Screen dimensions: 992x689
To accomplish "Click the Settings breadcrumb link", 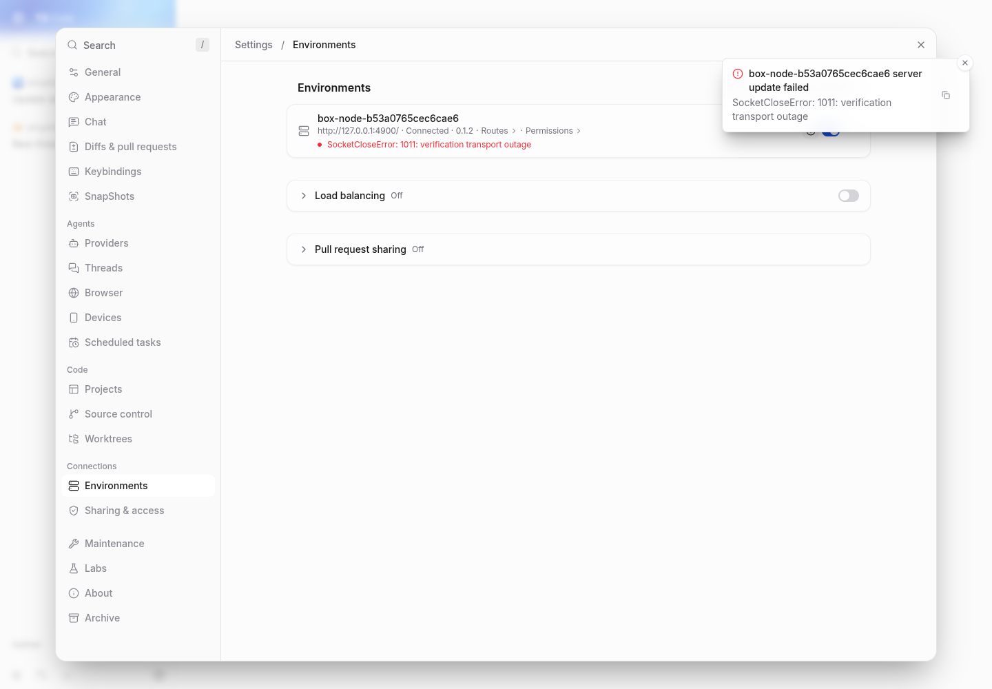I will tap(254, 45).
